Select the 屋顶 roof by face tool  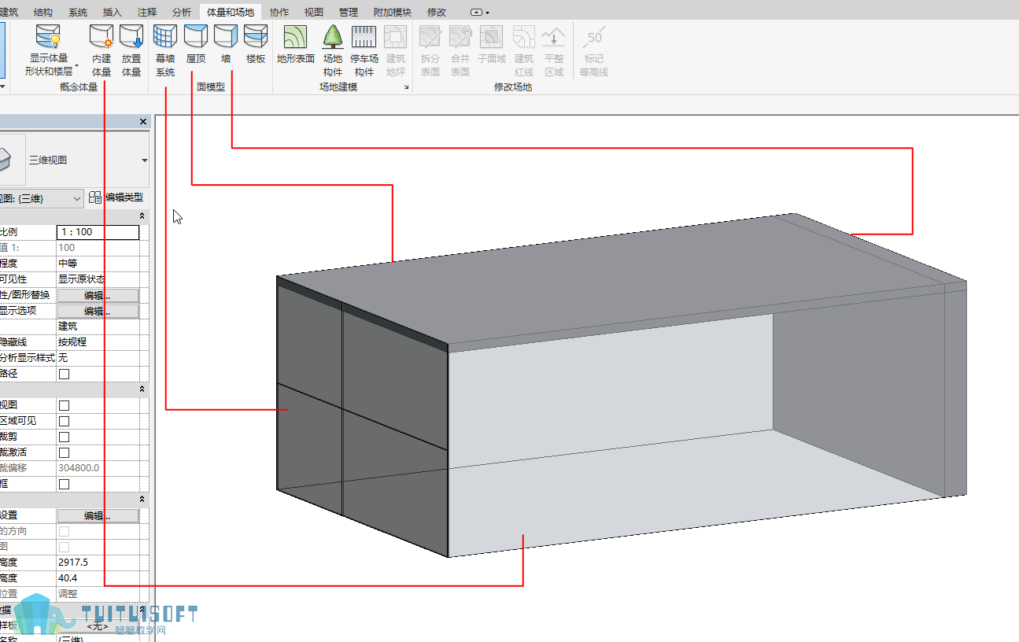click(196, 44)
